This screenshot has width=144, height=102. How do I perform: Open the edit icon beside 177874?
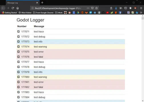point(19,46)
